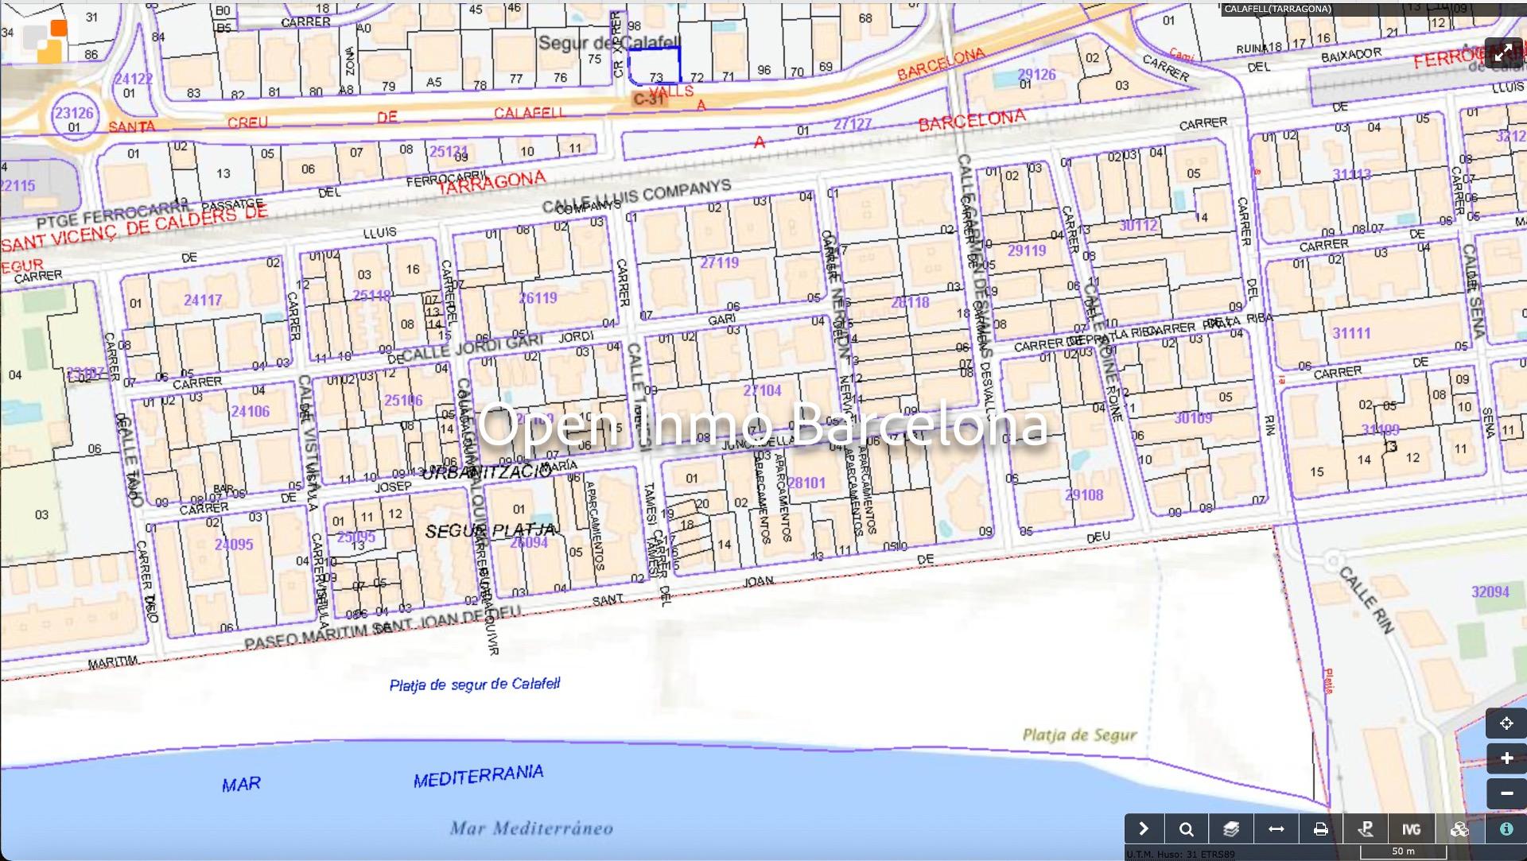The height and width of the screenshot is (861, 1527).
Task: Click the highlighted parcel 73
Action: coord(655,65)
